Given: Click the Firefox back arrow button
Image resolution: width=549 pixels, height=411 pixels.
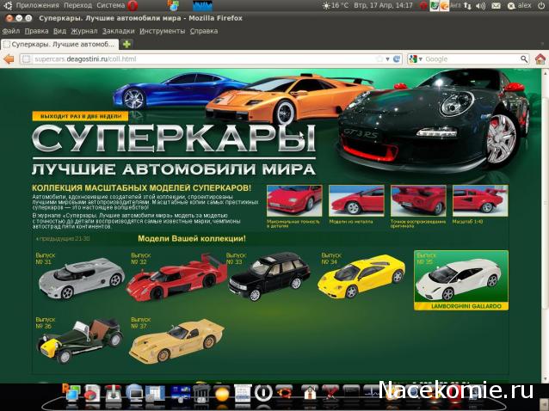Looking at the screenshot, I should tap(9, 59).
